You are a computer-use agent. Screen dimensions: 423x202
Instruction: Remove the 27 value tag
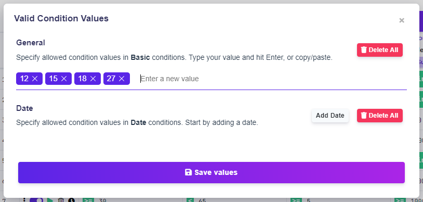122,79
